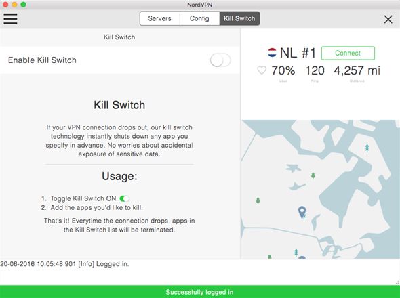
Task: Select the Kill Switch tab
Action: click(239, 18)
